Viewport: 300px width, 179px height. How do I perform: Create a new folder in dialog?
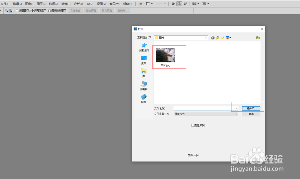pyautogui.click(x=222, y=38)
